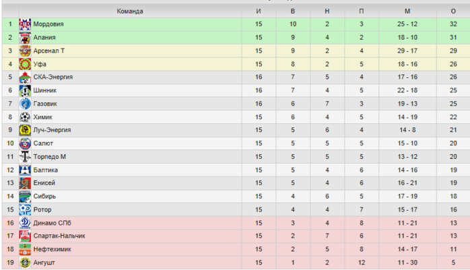This screenshot has height=270, width=470.
Task: Click the М goals column header
Action: point(407,11)
